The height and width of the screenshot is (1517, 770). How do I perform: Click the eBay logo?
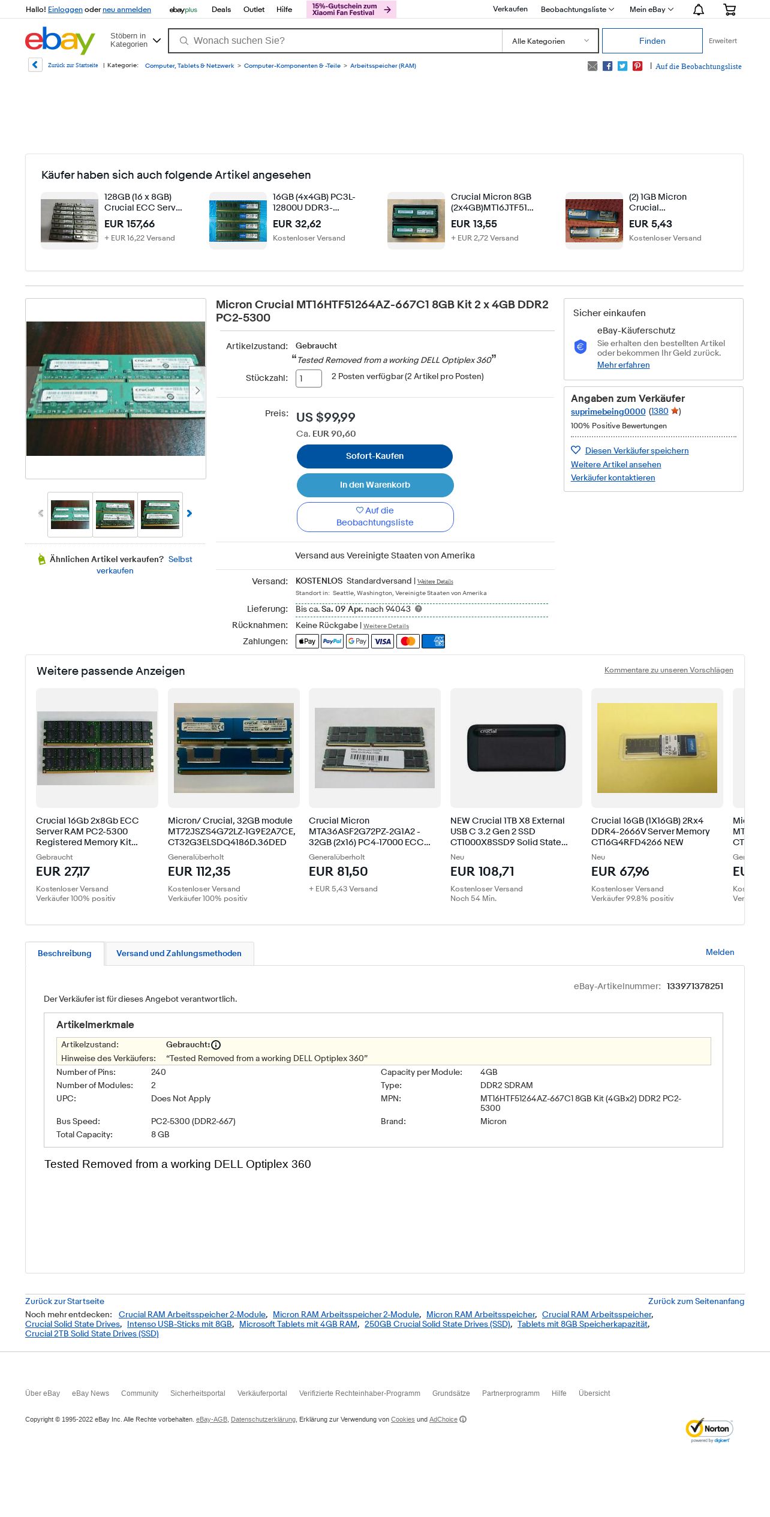point(60,41)
